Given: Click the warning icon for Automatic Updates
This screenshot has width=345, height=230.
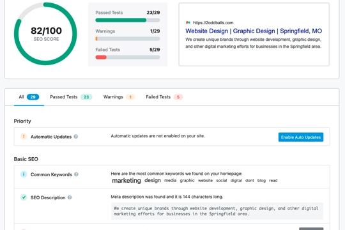Looking at the screenshot, I should pyautogui.click(x=24, y=137).
